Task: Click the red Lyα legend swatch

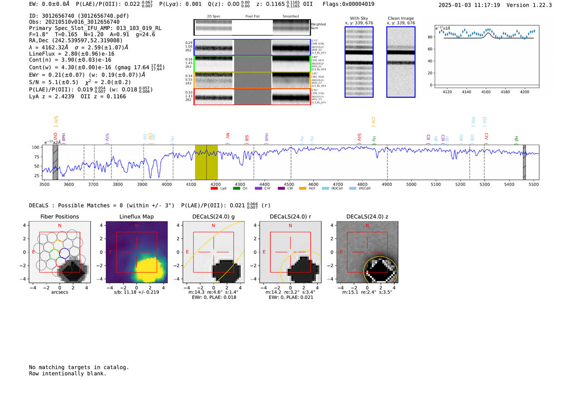Action: point(214,189)
